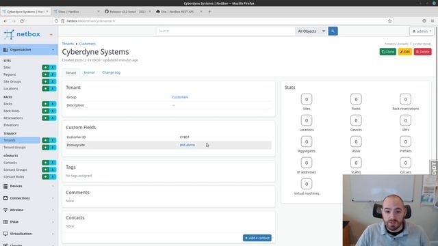The image size is (438, 246).
Task: Click the red Delete button
Action: click(x=423, y=52)
